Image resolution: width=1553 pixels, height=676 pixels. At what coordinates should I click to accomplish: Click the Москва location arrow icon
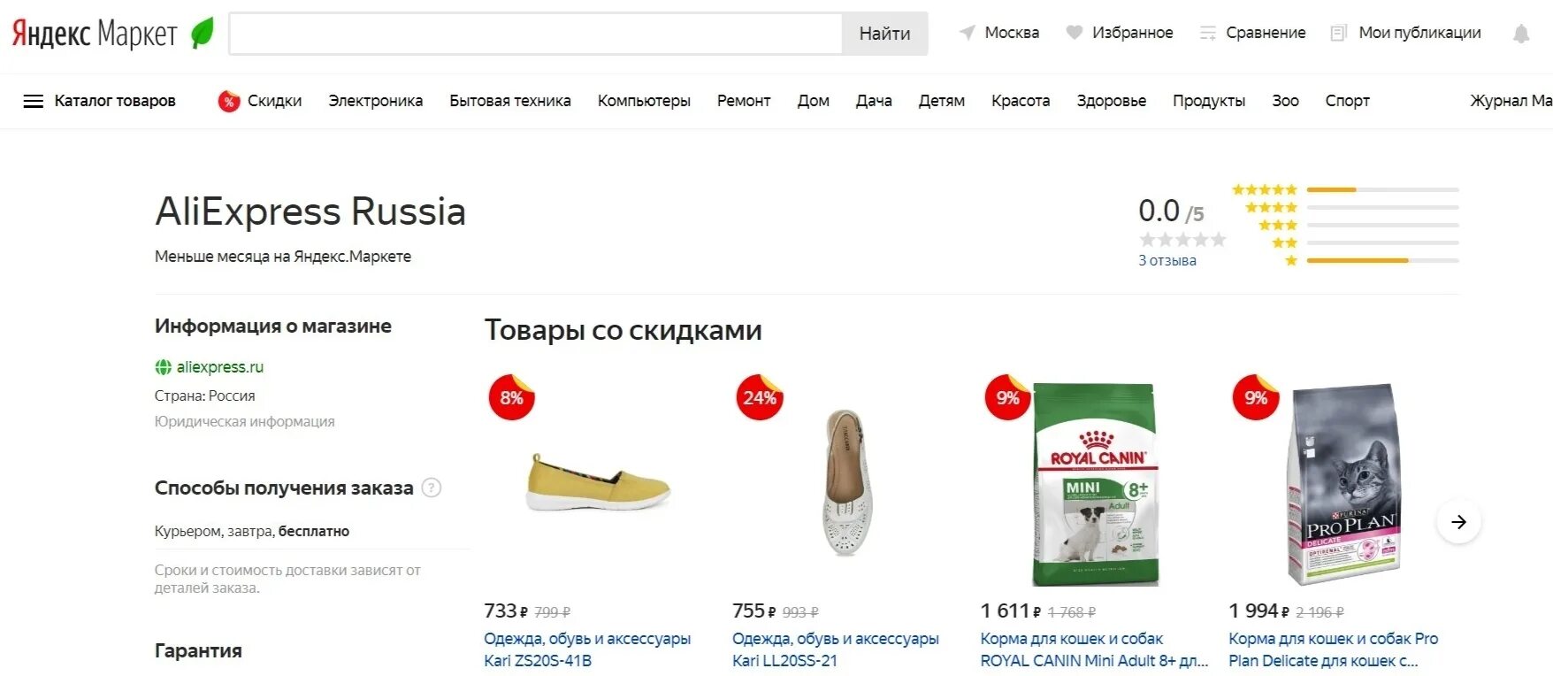click(x=968, y=33)
